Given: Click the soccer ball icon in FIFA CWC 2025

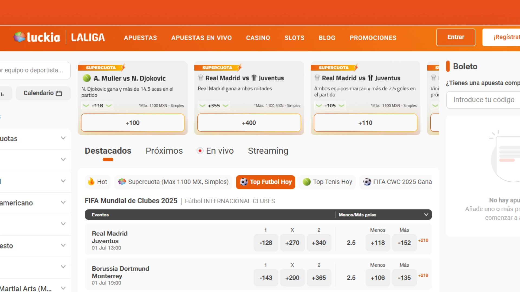Looking at the screenshot, I should pyautogui.click(x=367, y=182).
